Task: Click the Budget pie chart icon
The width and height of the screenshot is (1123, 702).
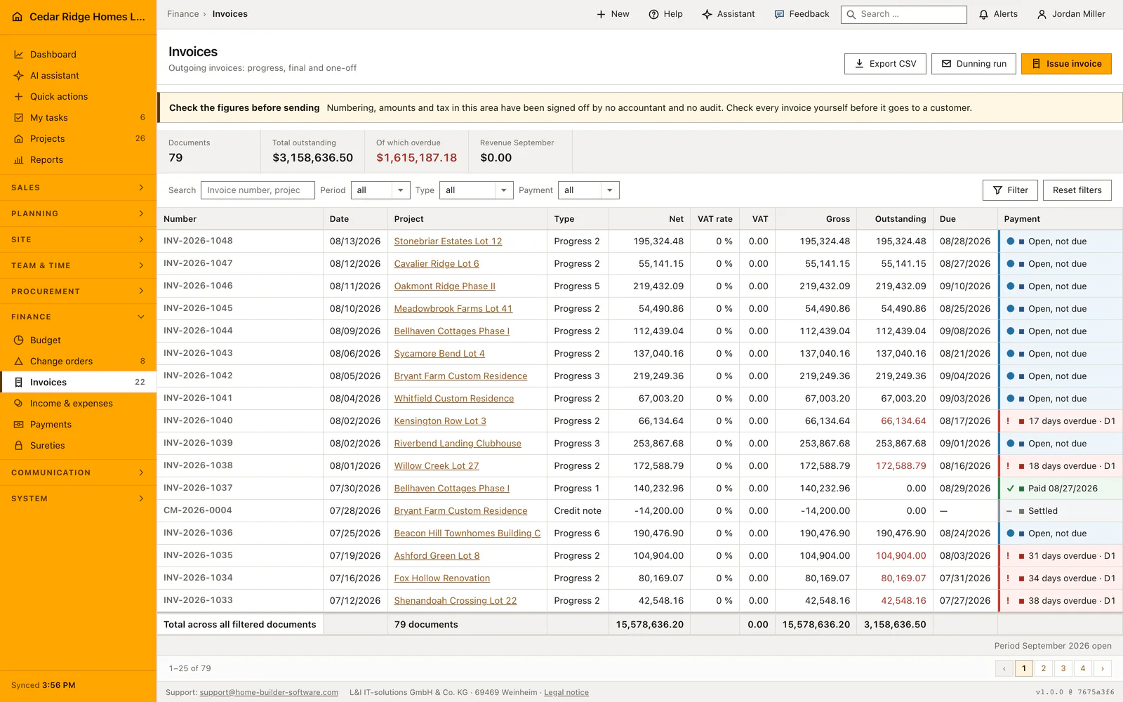Action: (x=19, y=340)
